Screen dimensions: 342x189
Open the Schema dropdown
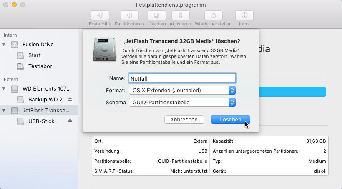[x=182, y=103]
